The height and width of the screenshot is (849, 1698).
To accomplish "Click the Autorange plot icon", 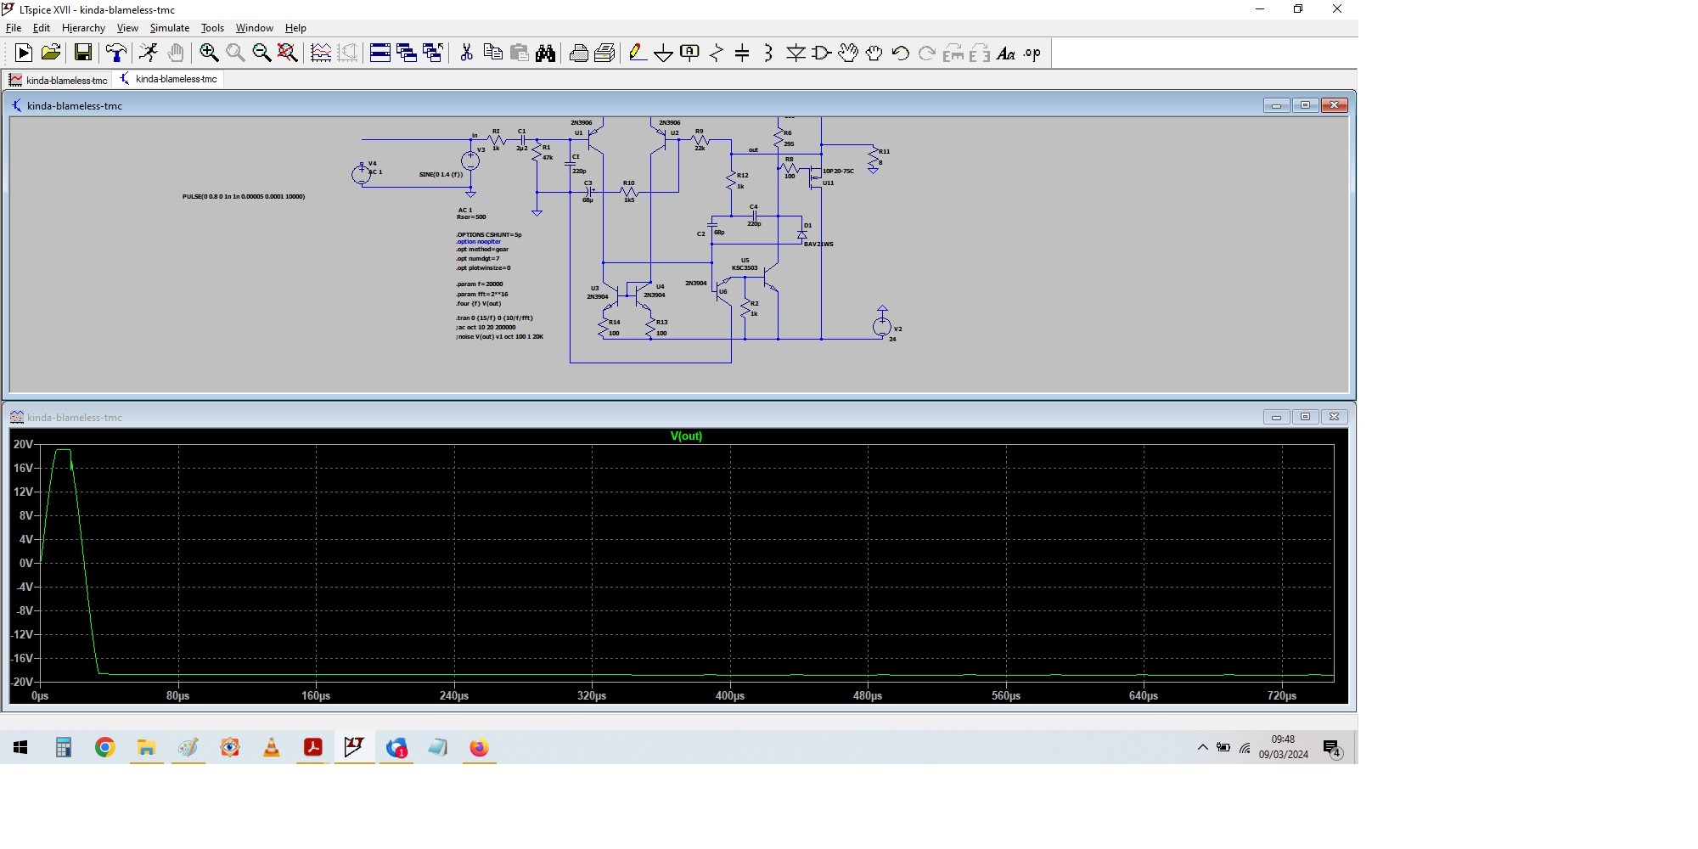I will [x=321, y=53].
